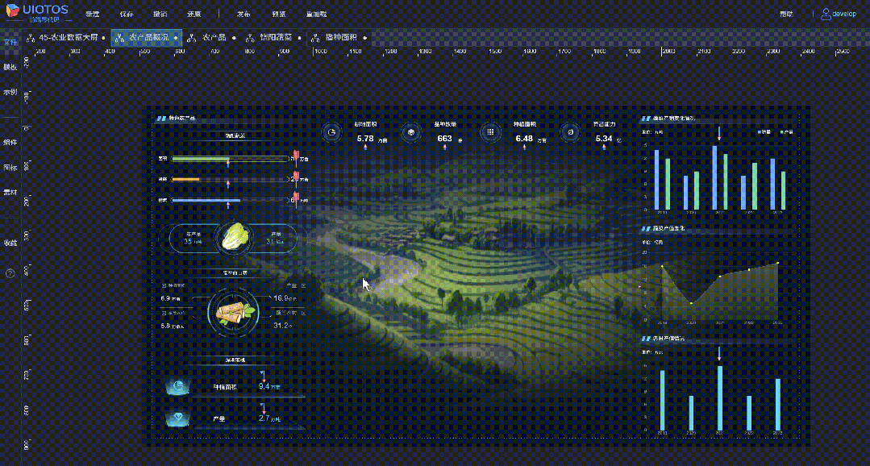Click the bamboo shoots image in the circular gauge
The height and width of the screenshot is (466, 870).
click(235, 314)
